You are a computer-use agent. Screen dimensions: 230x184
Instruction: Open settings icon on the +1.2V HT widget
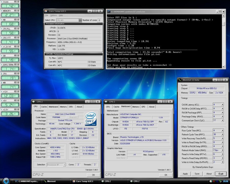(15, 47)
